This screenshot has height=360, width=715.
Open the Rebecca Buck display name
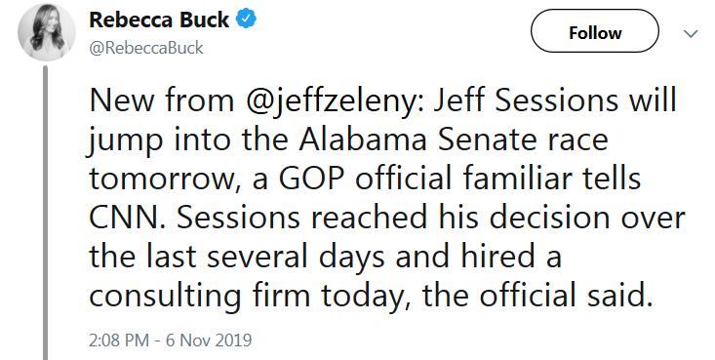point(159,20)
